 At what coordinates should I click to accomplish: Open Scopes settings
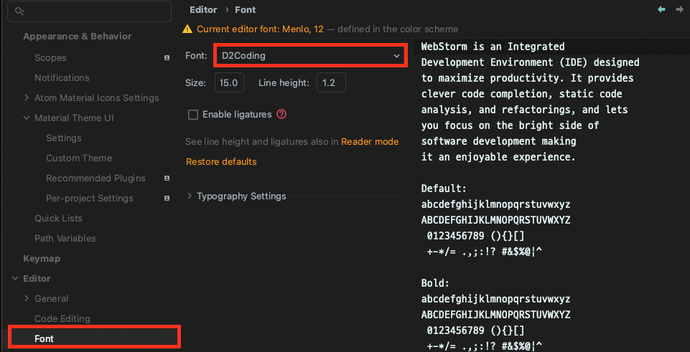50,58
